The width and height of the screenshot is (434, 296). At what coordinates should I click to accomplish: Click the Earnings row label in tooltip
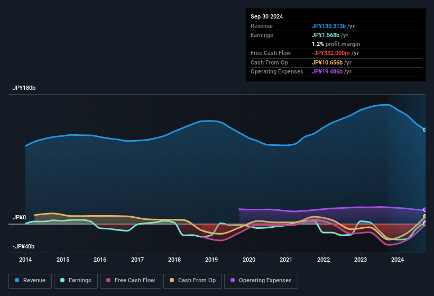point(262,35)
